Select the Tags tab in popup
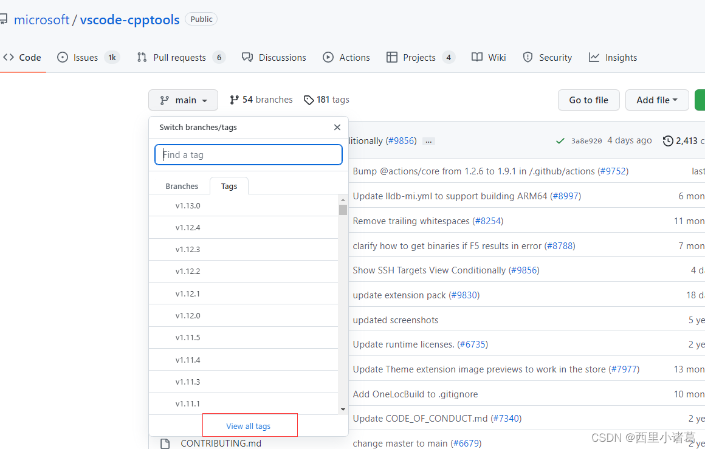The height and width of the screenshot is (449, 705). tap(229, 186)
